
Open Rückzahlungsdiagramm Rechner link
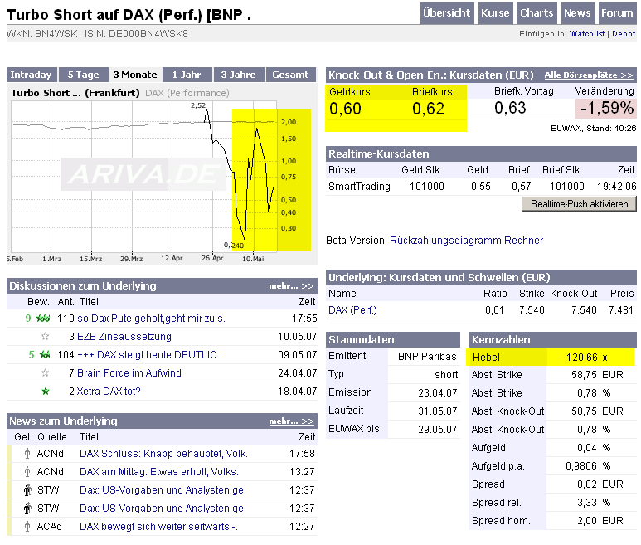(x=466, y=241)
